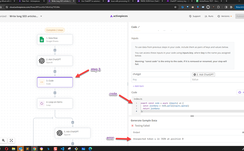244x151 pixels.
Task: Open the Support link
Action: click(195, 16)
